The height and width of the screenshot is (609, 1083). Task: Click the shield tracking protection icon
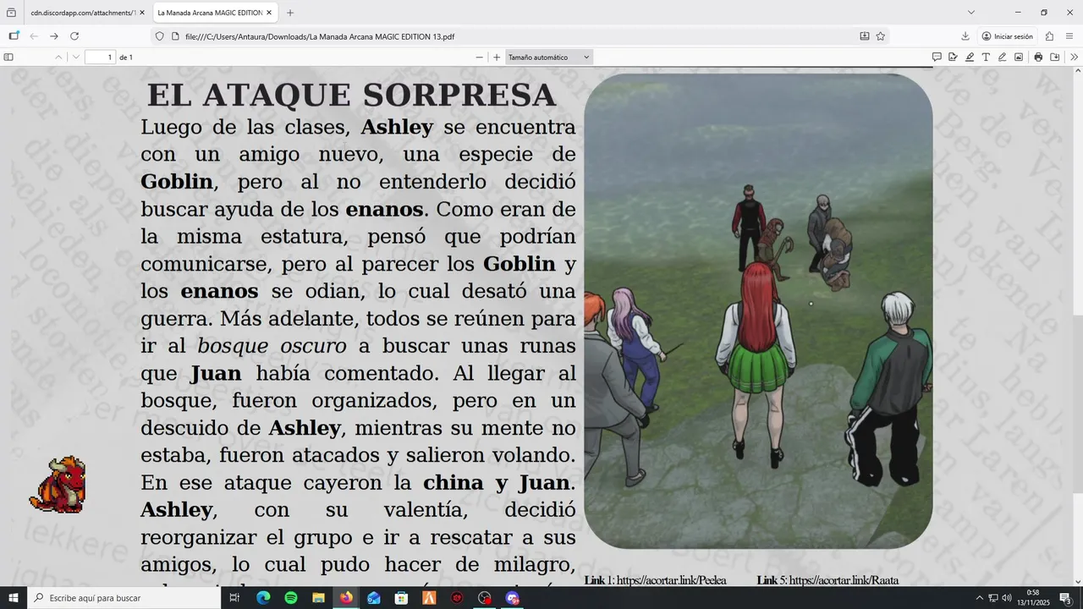click(x=159, y=36)
